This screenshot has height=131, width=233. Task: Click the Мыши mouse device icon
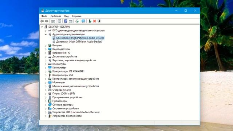click(x=50, y=86)
